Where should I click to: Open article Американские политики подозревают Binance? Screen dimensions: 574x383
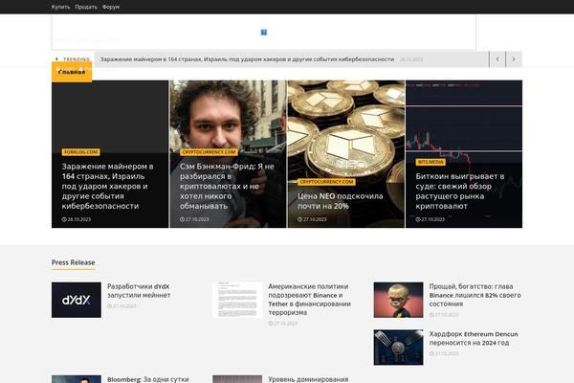coord(309,300)
